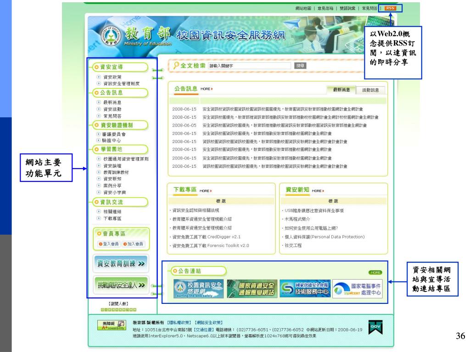Image resolution: width=470 pixels, height=352 pixels.
Task: Open the 網路安全政策 footer link
Action: click(x=209, y=323)
